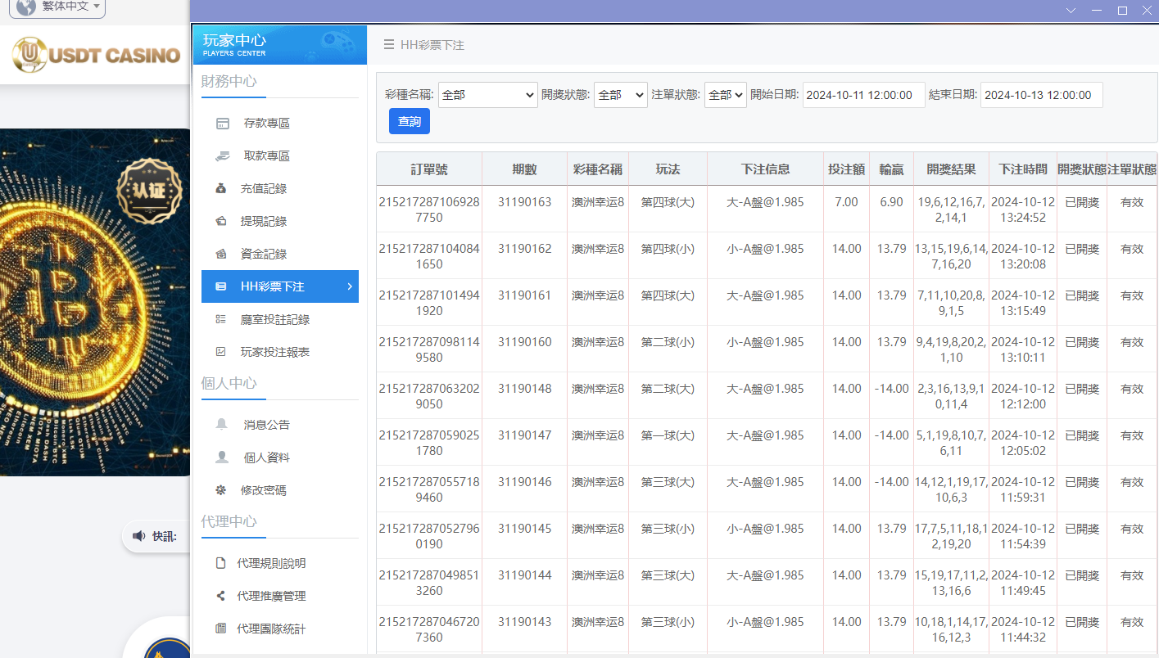This screenshot has width=1159, height=658.
Task: Click the HH彩票下注 lottery icon
Action: pyautogui.click(x=221, y=286)
